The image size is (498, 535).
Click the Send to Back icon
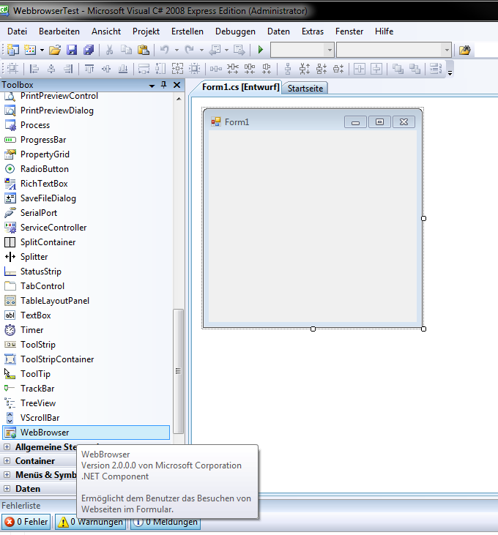click(x=415, y=69)
